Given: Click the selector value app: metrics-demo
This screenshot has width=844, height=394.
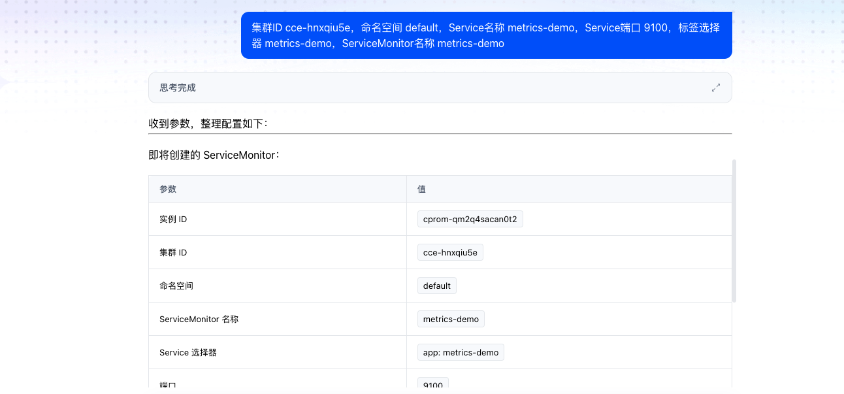Looking at the screenshot, I should (461, 352).
